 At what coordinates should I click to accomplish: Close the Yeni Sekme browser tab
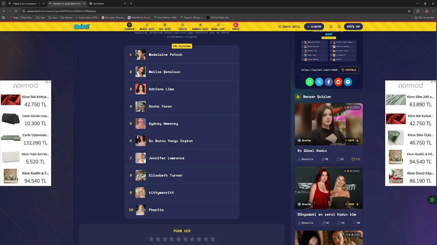(x=125, y=3)
